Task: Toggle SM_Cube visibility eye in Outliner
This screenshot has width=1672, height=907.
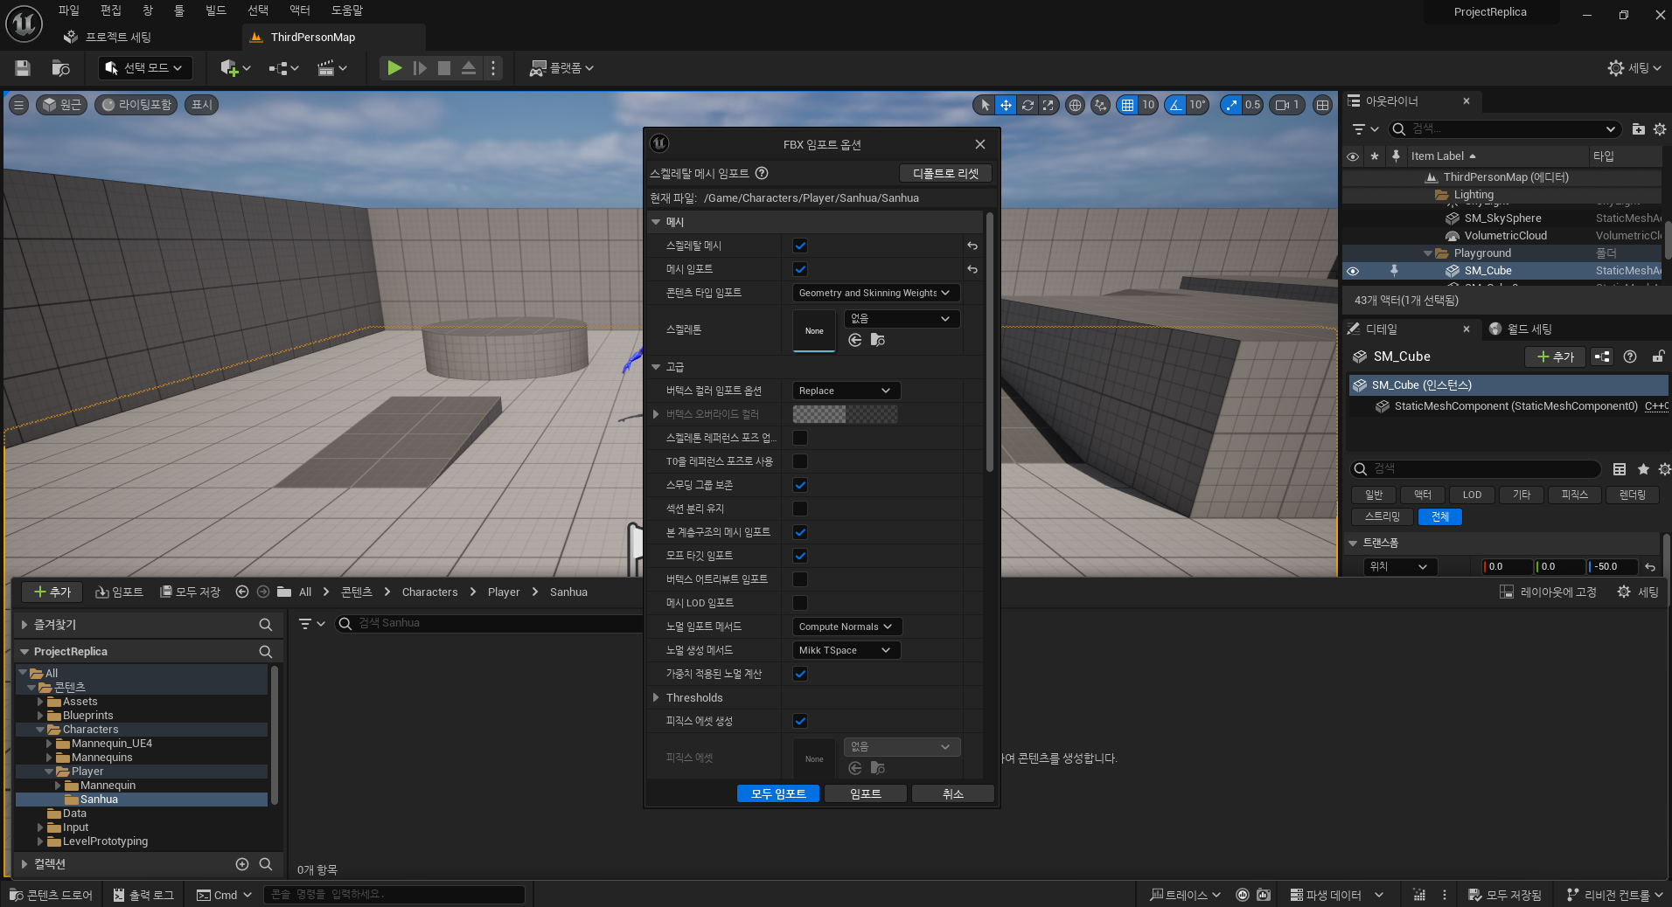Action: [1353, 271]
